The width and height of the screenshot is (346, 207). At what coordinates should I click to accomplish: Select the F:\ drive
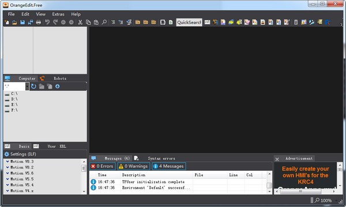(14, 110)
